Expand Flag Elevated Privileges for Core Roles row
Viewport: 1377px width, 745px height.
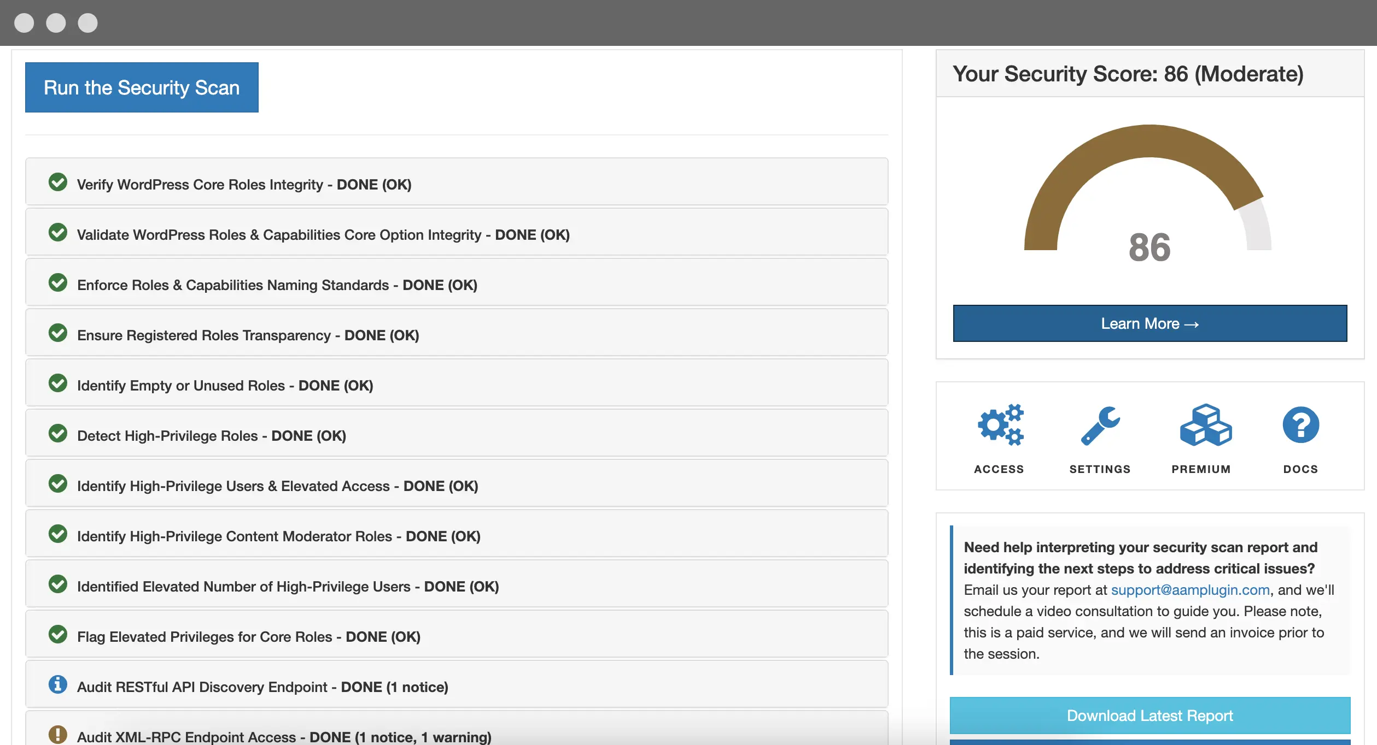click(x=457, y=634)
